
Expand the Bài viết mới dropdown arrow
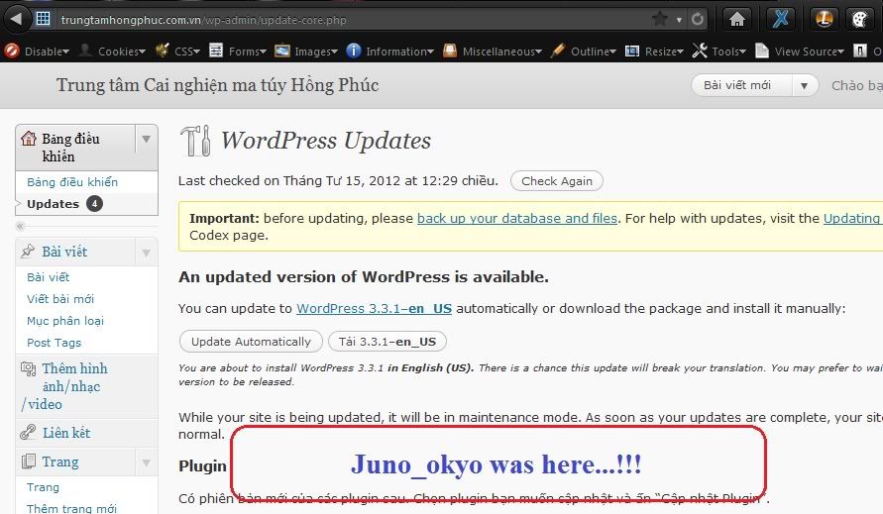click(x=804, y=85)
